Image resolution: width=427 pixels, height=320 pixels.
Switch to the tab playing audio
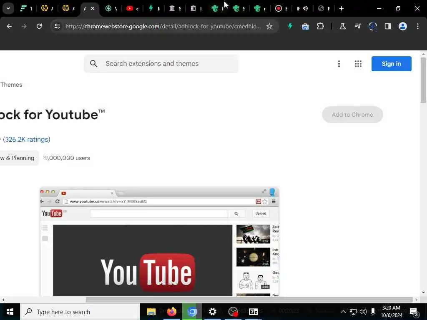click(x=302, y=8)
